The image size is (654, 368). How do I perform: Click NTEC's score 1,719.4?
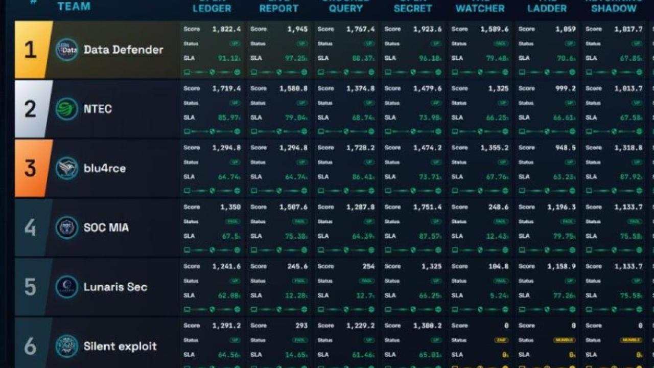[x=227, y=88]
